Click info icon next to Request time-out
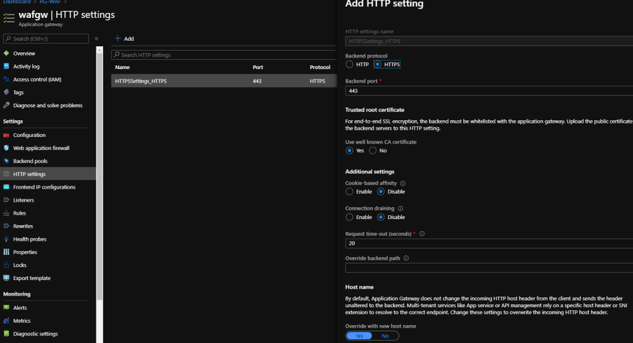Screen dimensions: 633x343 click(422, 234)
